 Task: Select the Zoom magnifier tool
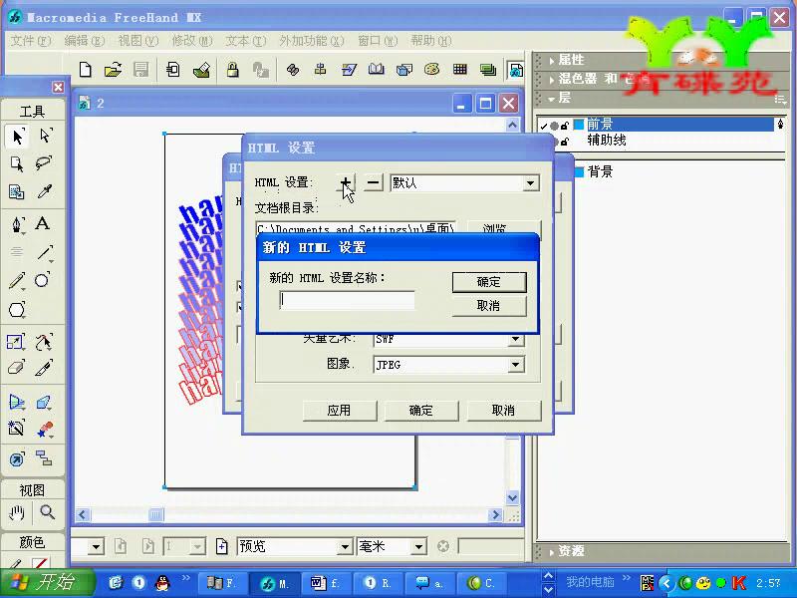click(47, 512)
